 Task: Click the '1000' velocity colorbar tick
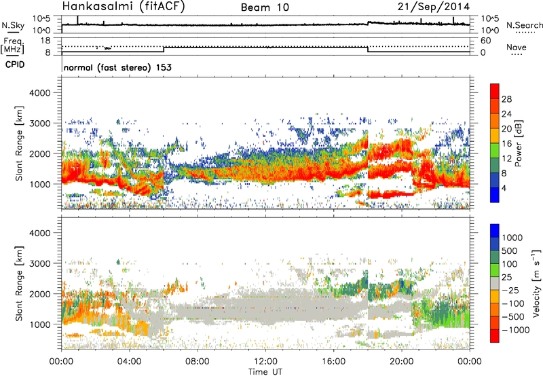tap(512, 238)
